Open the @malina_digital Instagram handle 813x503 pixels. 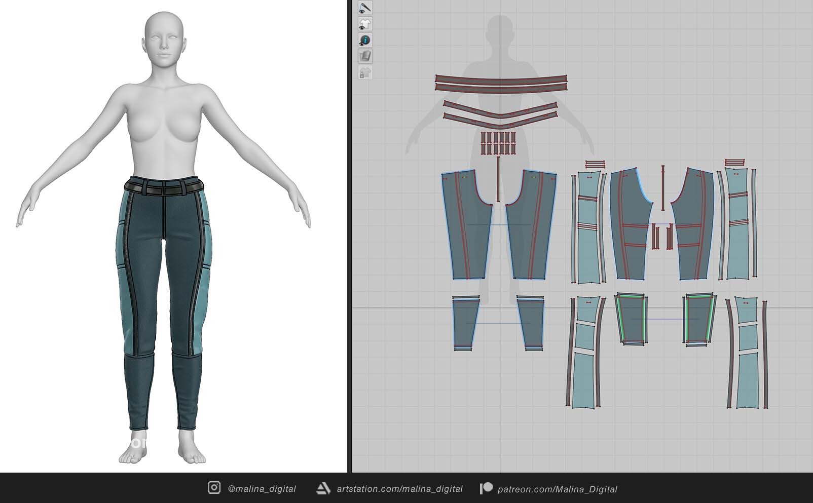click(x=262, y=489)
